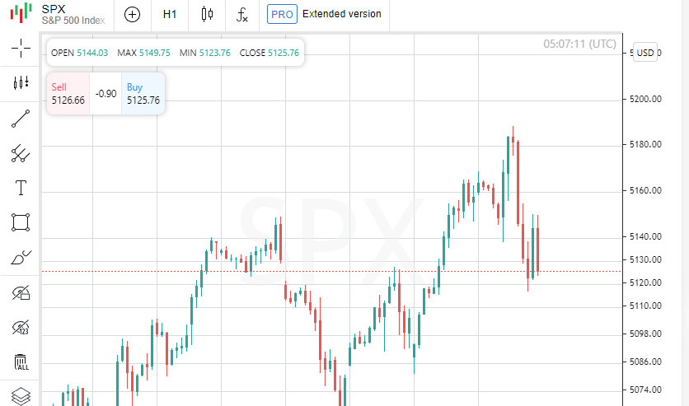The image size is (689, 406).
Task: Select the trend line drawing tool
Action: [21, 119]
